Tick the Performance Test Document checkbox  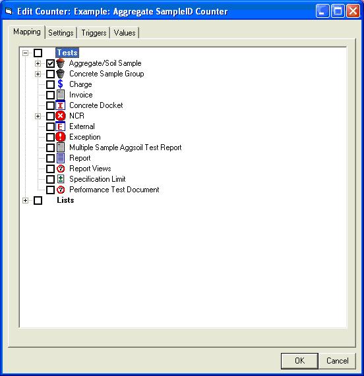[50, 190]
